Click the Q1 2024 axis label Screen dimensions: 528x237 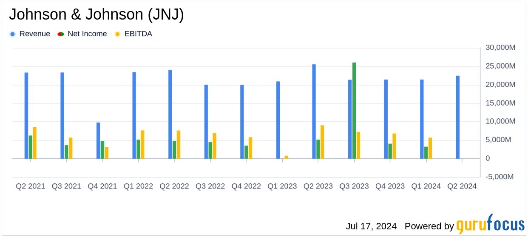pyautogui.click(x=426, y=186)
